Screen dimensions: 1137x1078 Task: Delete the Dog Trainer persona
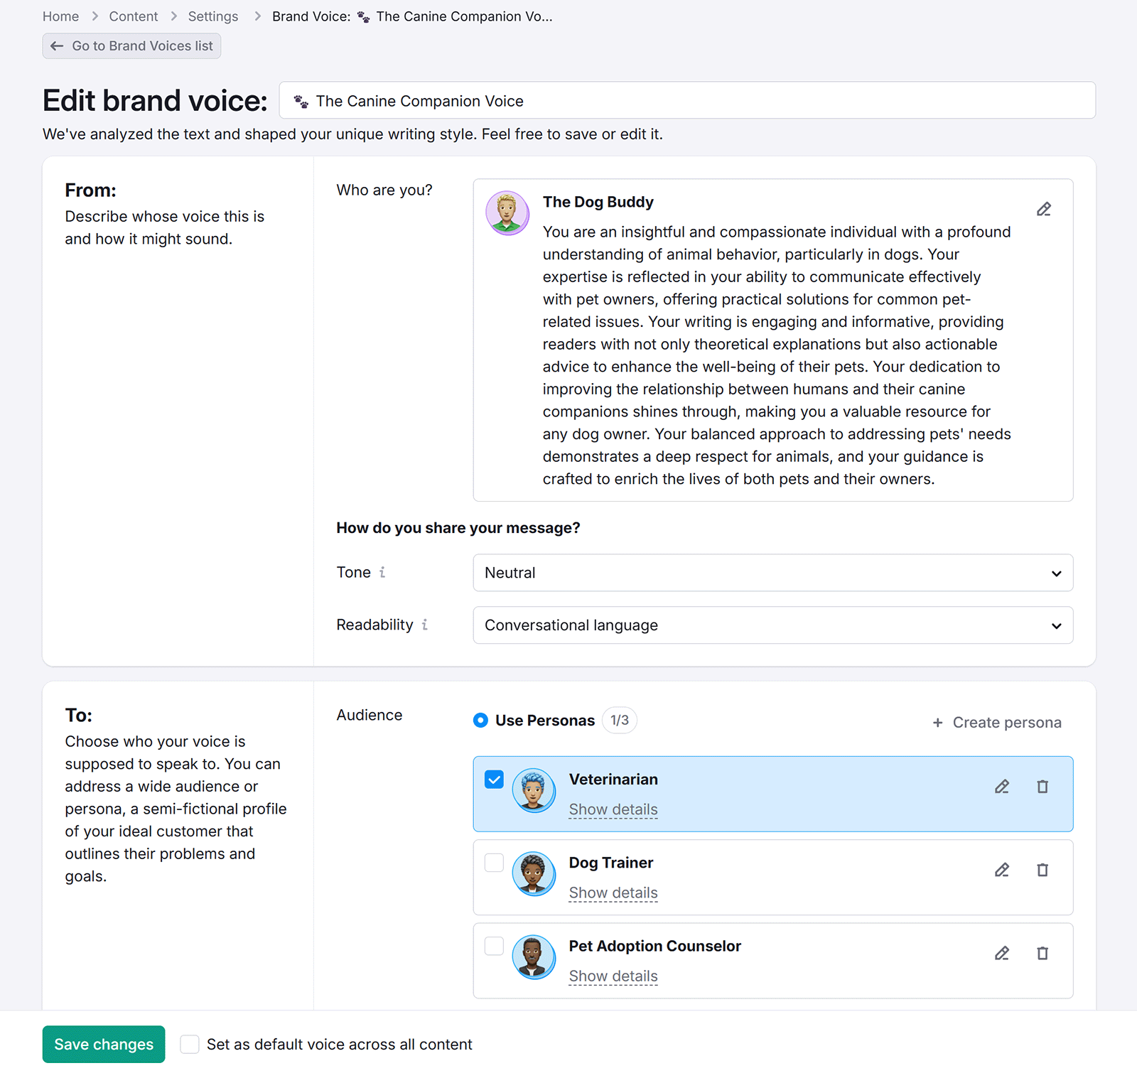tap(1042, 870)
